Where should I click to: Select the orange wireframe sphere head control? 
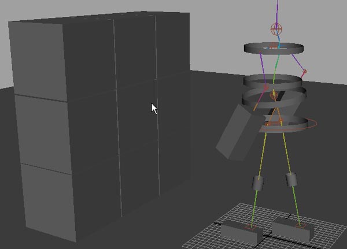(276, 29)
